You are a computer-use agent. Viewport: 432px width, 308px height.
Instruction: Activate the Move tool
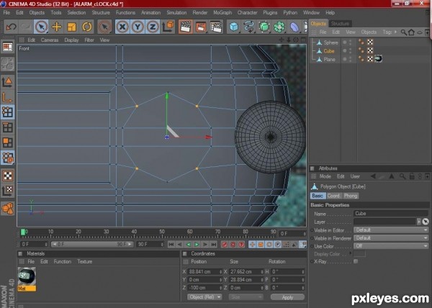[x=56, y=27]
